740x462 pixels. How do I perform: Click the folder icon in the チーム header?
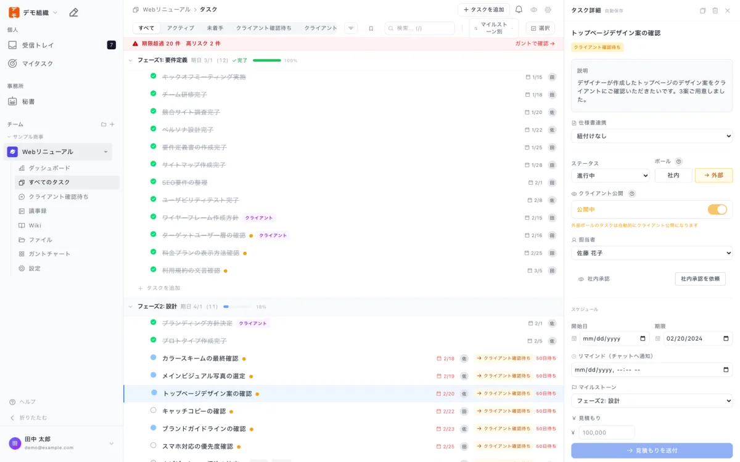click(x=104, y=124)
